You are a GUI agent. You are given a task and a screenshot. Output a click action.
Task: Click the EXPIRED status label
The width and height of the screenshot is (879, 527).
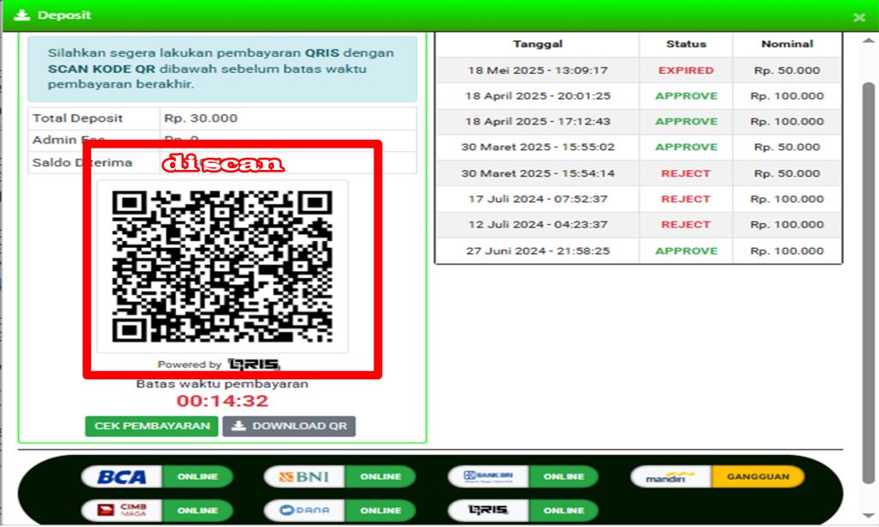tap(686, 70)
